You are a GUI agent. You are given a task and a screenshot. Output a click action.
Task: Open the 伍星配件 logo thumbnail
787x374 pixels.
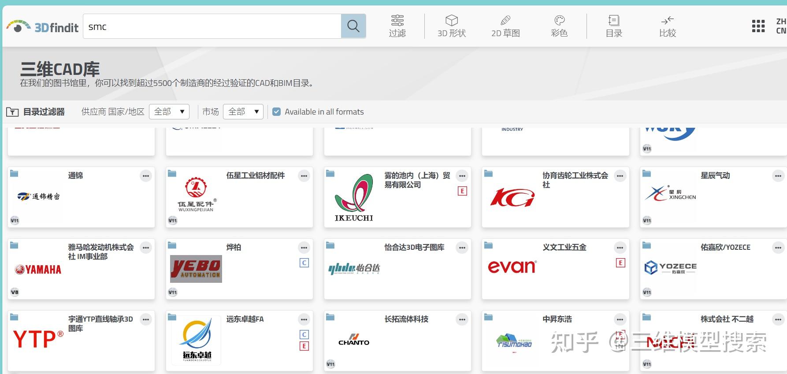click(196, 194)
